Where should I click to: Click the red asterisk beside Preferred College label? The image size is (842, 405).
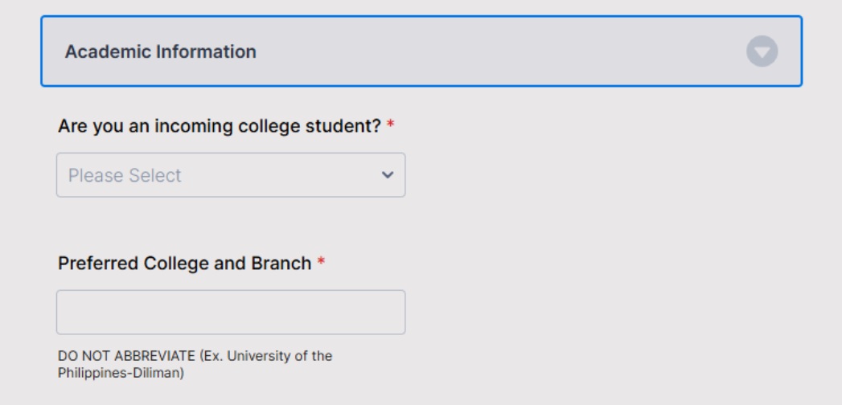click(x=321, y=262)
